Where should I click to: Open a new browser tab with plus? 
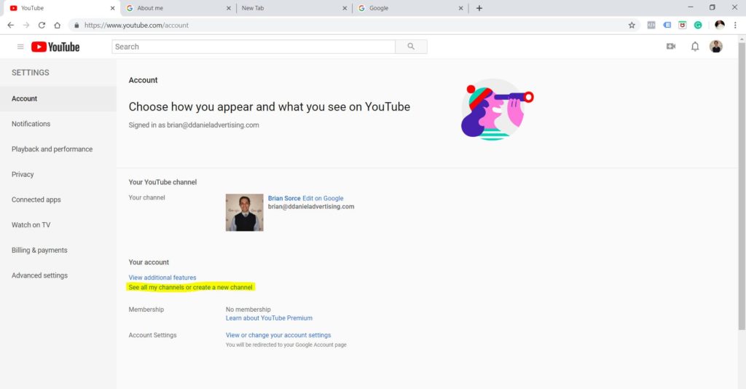(x=479, y=8)
